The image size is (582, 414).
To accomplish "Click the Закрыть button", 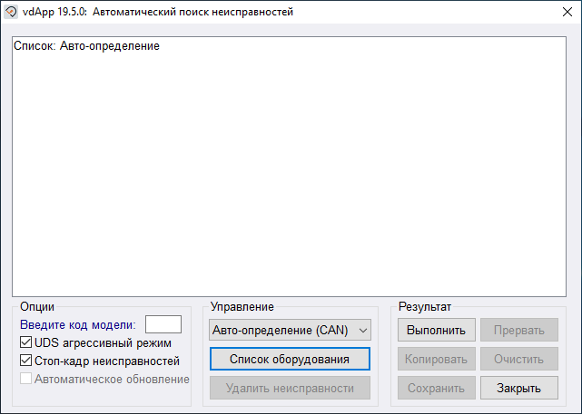I will pyautogui.click(x=518, y=388).
